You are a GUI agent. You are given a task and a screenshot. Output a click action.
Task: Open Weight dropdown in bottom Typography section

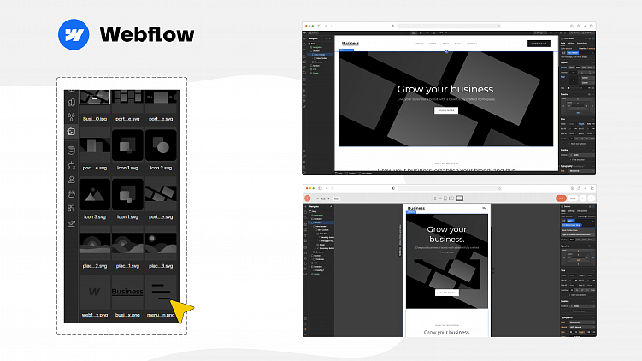(582, 327)
